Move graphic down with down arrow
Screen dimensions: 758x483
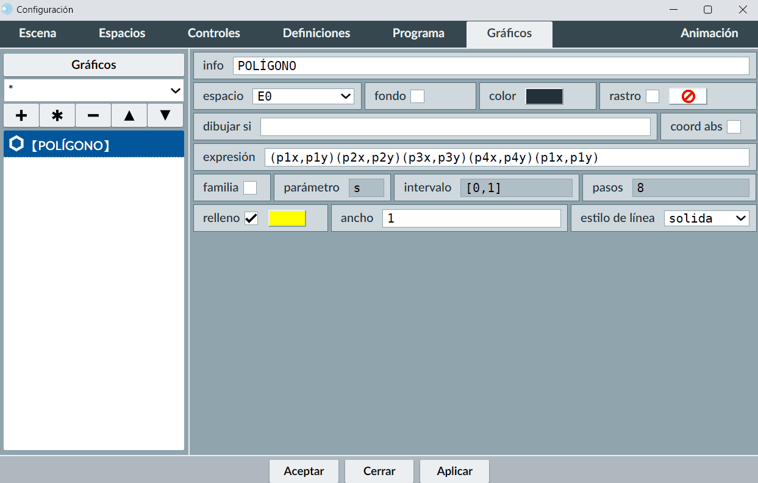click(x=165, y=115)
